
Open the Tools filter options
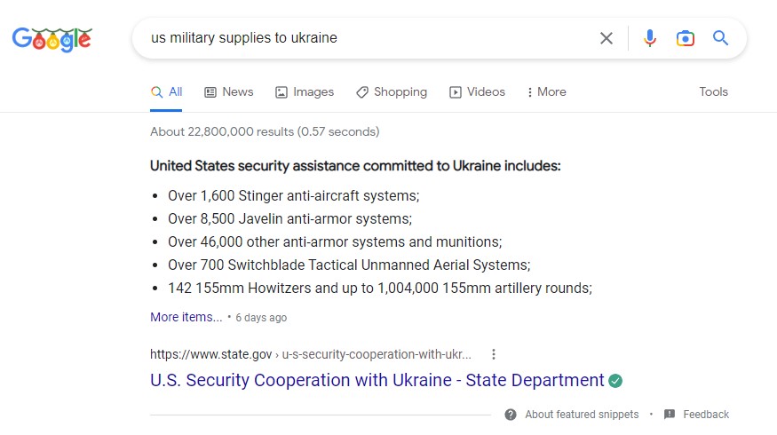713,92
